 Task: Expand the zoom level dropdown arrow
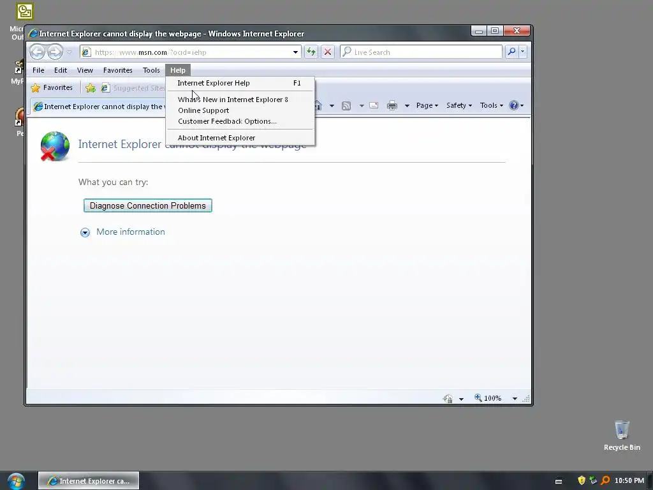coord(515,399)
